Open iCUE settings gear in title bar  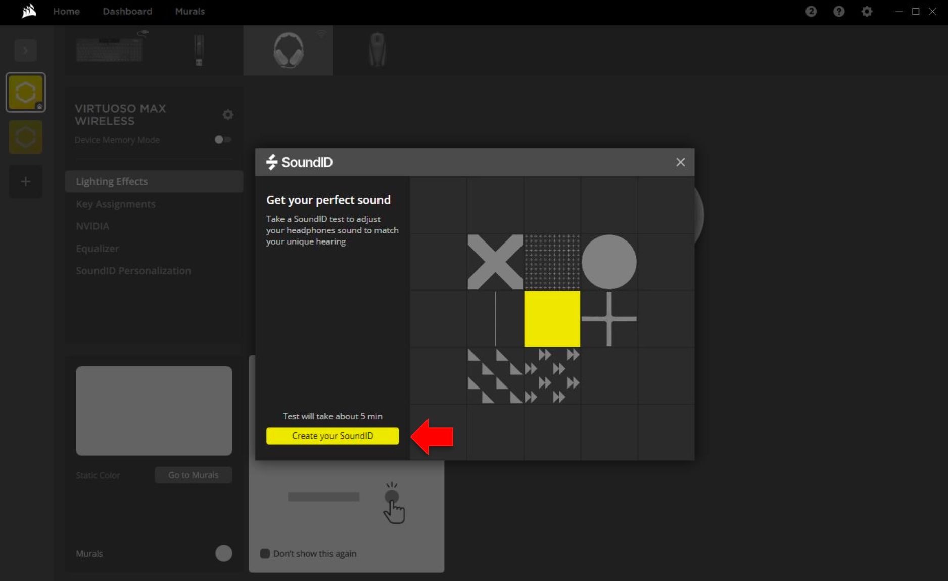coord(867,11)
